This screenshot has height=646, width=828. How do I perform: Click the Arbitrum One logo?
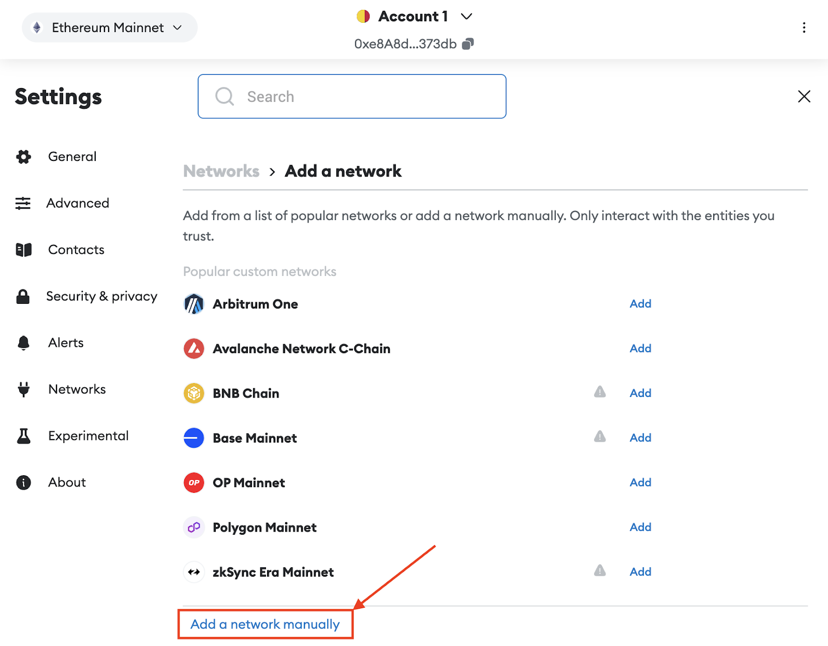pyautogui.click(x=194, y=304)
